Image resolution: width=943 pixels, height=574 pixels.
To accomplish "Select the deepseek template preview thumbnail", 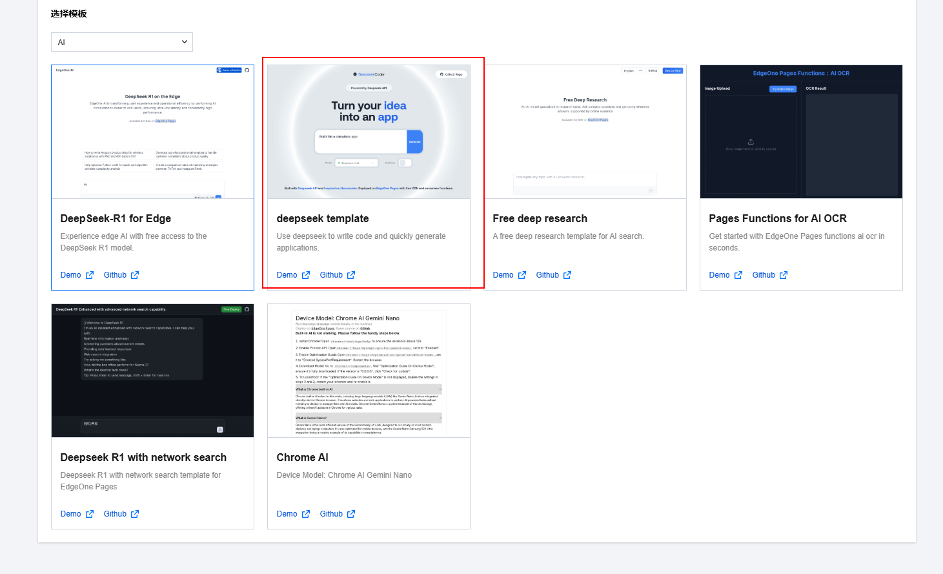I will 369,132.
